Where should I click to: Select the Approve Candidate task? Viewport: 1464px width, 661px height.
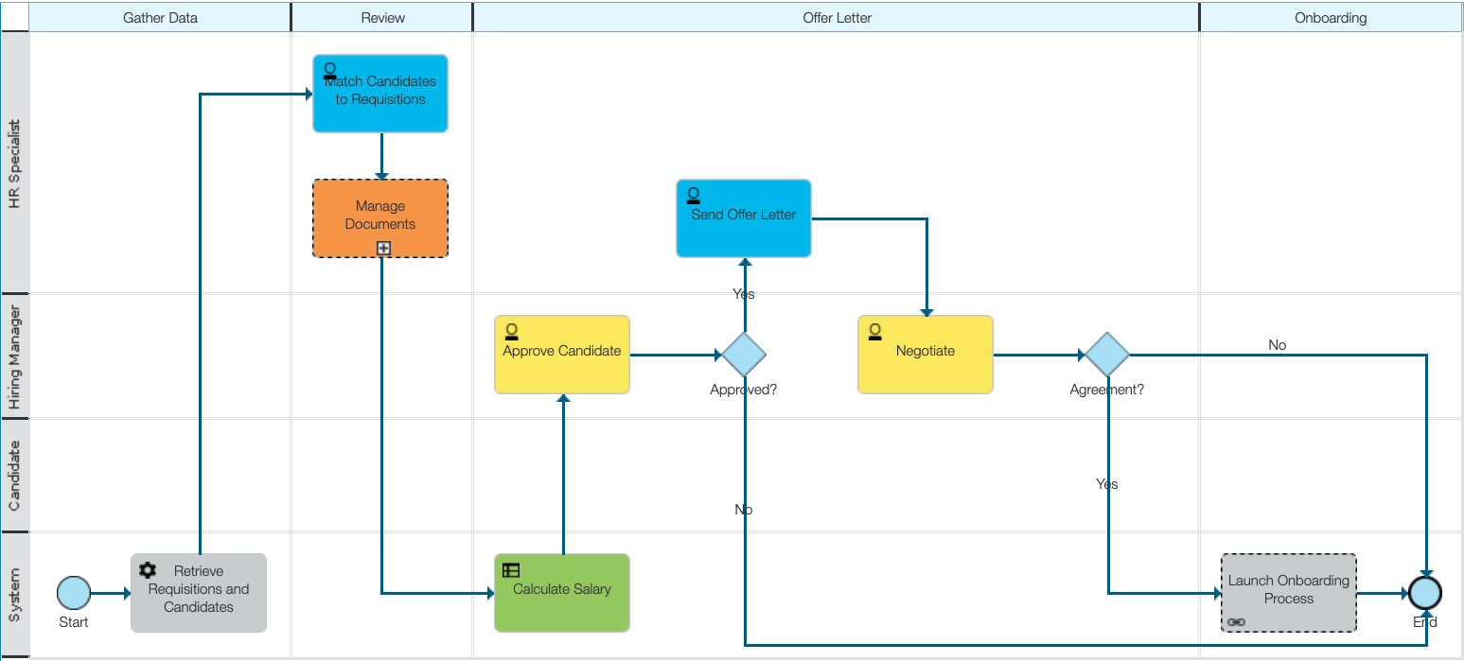pyautogui.click(x=562, y=355)
